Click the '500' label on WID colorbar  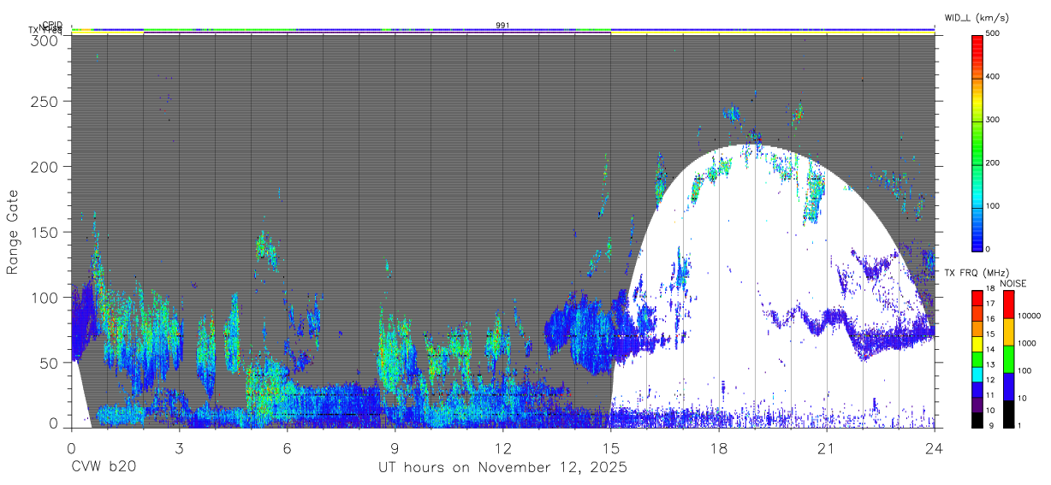(x=994, y=33)
